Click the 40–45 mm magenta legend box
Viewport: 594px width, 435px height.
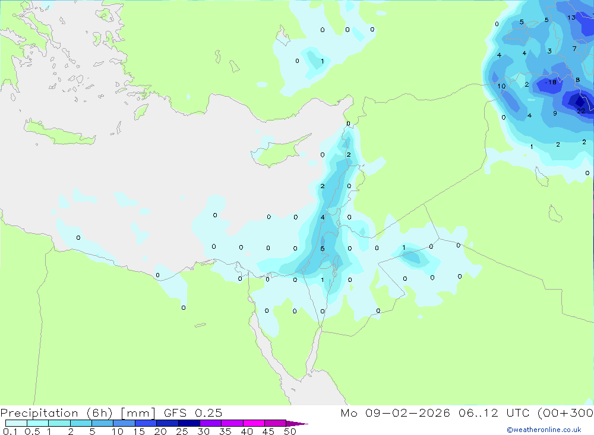pyautogui.click(x=254, y=423)
